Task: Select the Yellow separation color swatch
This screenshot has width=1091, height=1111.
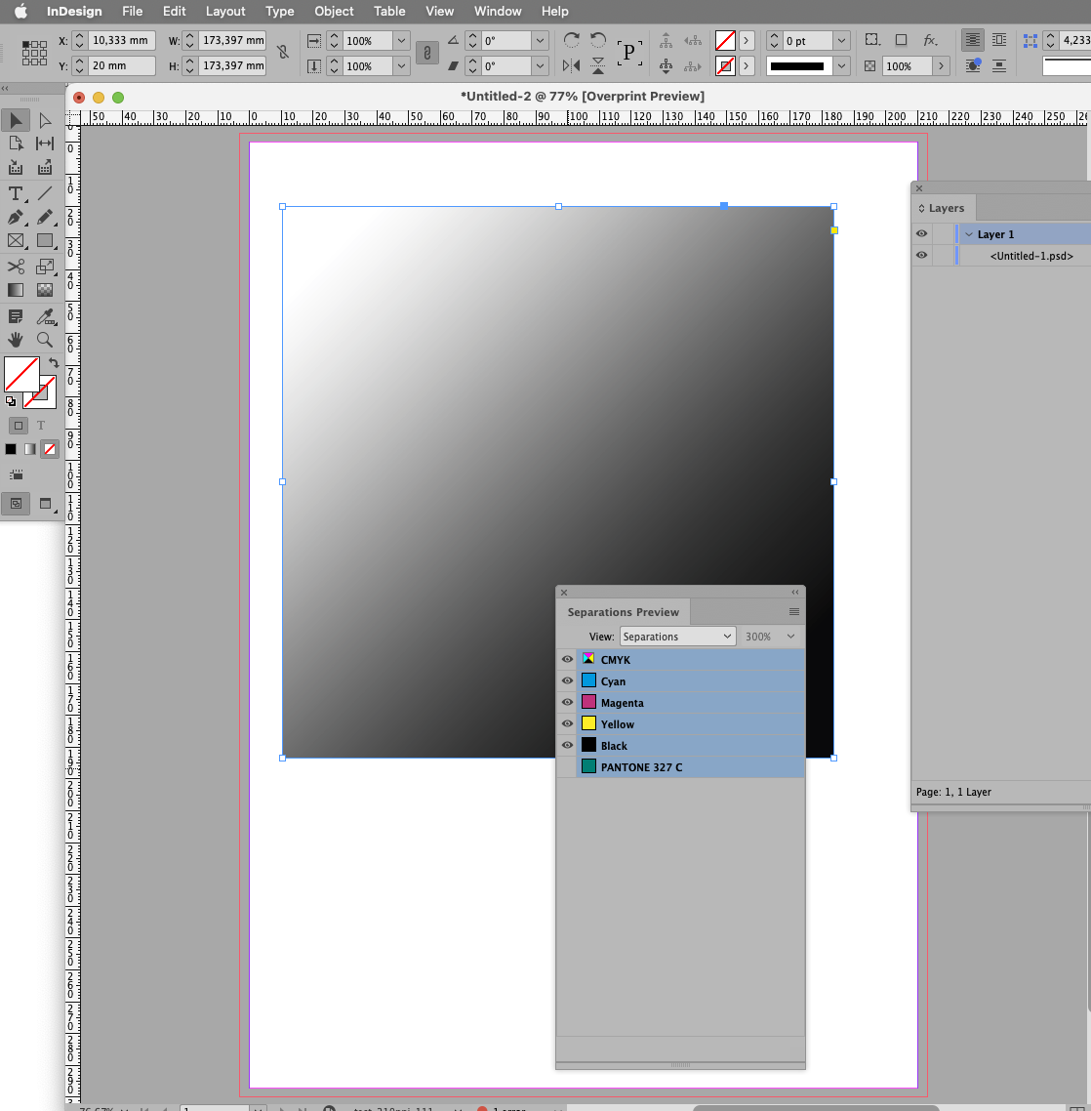Action: click(589, 723)
